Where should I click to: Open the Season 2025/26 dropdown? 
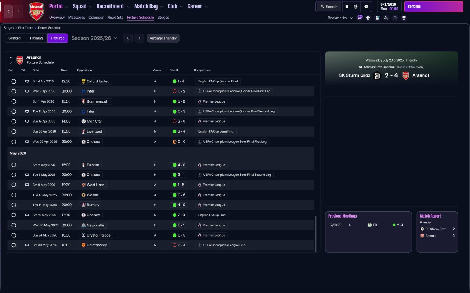click(94, 38)
